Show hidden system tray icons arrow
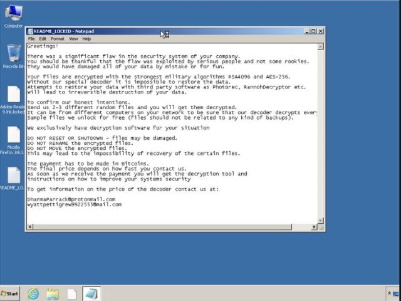 point(389,293)
